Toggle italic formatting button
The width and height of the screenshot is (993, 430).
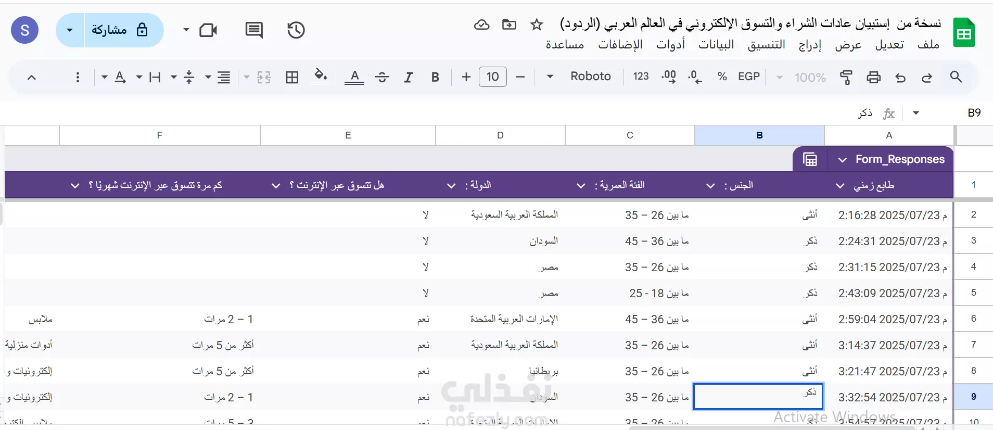[x=409, y=77]
